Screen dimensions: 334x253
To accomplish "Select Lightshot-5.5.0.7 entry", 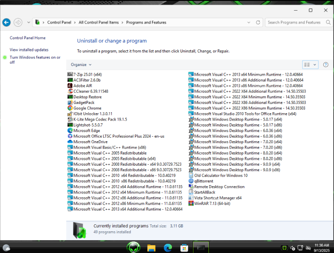I will (x=85, y=125).
